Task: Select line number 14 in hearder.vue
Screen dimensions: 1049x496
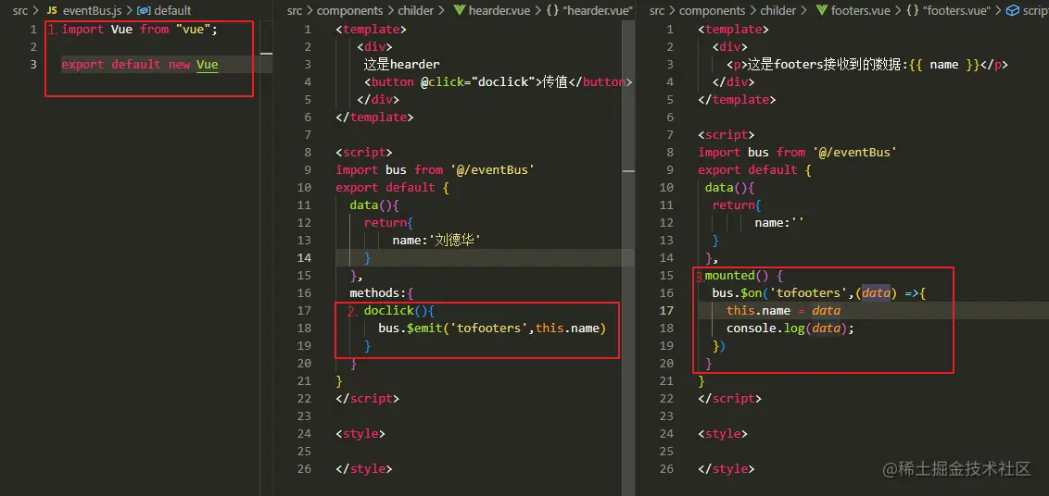Action: (x=304, y=257)
